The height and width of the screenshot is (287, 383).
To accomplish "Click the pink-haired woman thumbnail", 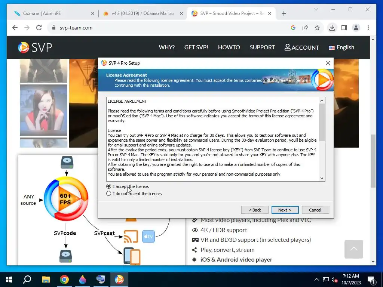I will (x=43, y=110).
